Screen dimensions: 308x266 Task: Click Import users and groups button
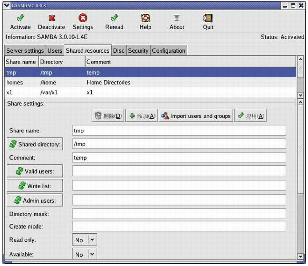196,116
